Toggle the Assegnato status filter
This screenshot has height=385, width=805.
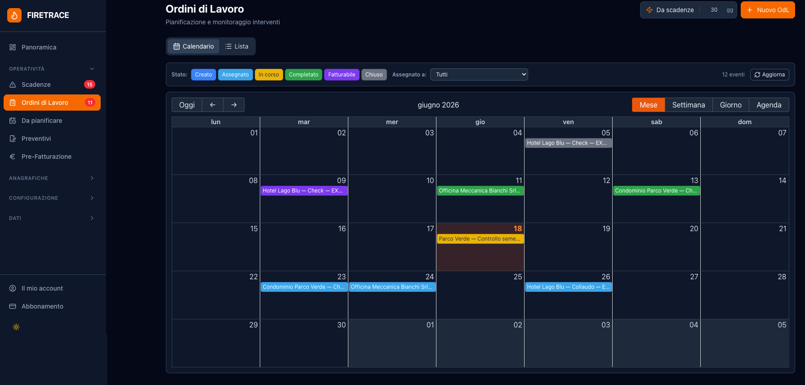tap(235, 75)
